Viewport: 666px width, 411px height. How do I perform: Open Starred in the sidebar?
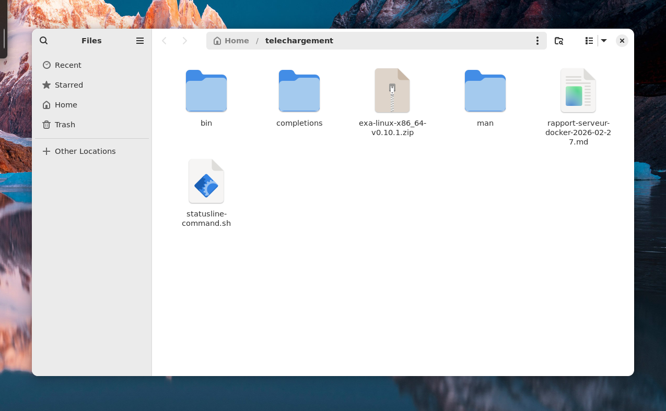click(x=91, y=85)
